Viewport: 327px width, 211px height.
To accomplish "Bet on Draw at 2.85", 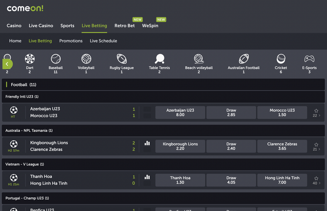I will 231,112.
